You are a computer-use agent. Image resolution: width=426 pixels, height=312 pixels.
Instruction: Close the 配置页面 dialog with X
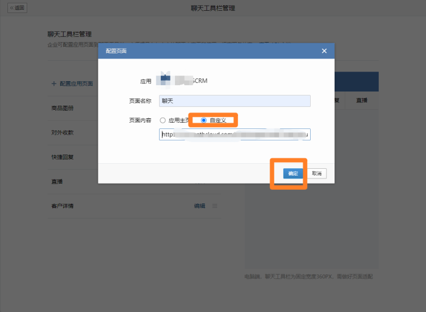pyautogui.click(x=324, y=51)
